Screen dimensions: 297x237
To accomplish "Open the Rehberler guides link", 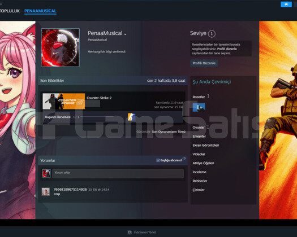I will (200, 181).
